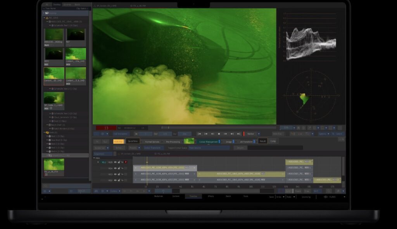Hide track V1.5 using its eye icon
Screen dimensions: 397x229
pos(116,162)
